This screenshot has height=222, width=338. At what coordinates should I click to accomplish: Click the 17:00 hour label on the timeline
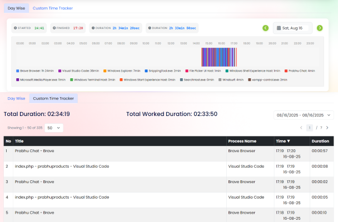[234, 43]
